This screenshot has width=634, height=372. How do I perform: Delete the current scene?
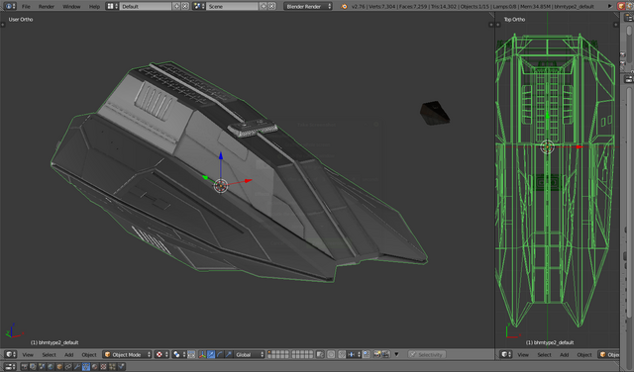(x=271, y=7)
